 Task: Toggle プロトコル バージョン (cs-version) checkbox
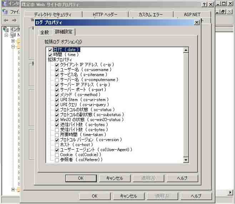click(57, 140)
